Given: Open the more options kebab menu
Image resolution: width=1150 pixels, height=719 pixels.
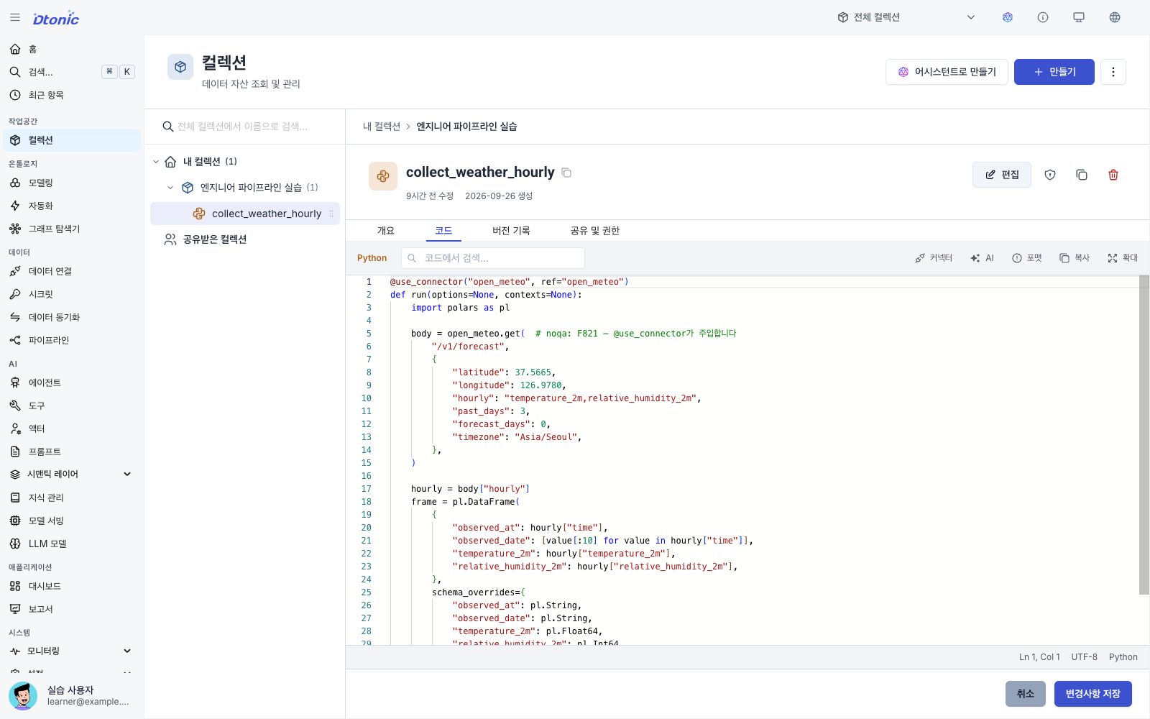Looking at the screenshot, I should tap(1113, 72).
